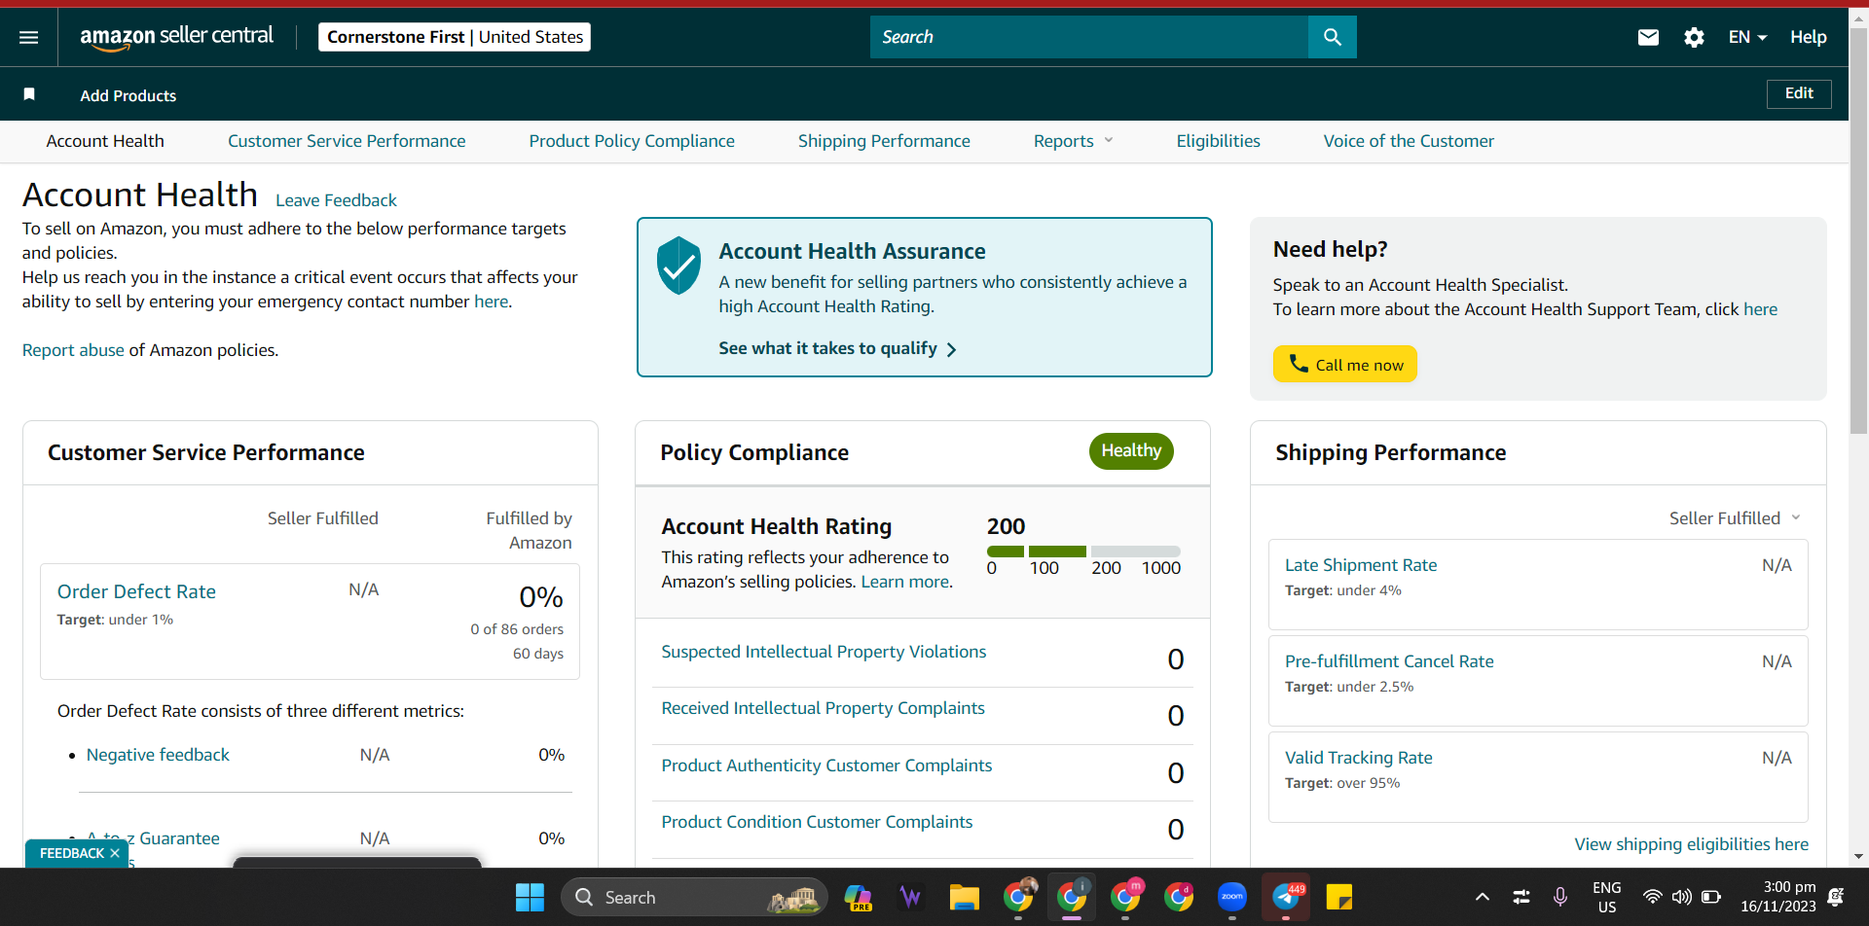
Task: Open Chrome with the 'd' profile badge
Action: click(1179, 897)
